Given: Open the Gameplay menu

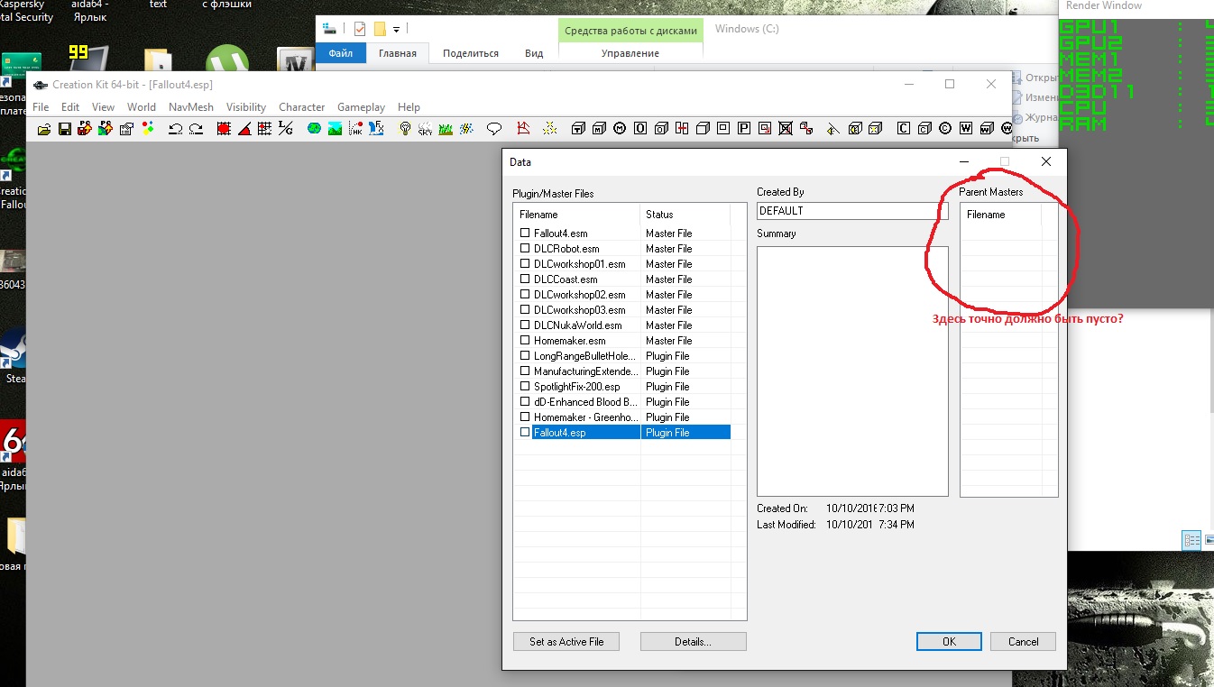Looking at the screenshot, I should coord(361,106).
